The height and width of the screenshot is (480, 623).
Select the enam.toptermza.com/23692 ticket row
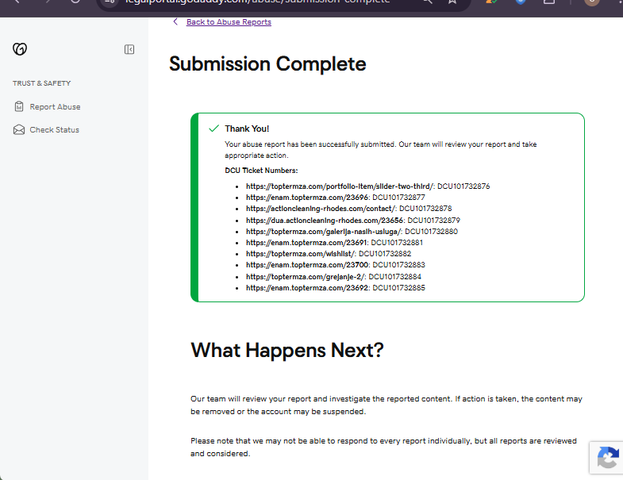click(x=336, y=288)
